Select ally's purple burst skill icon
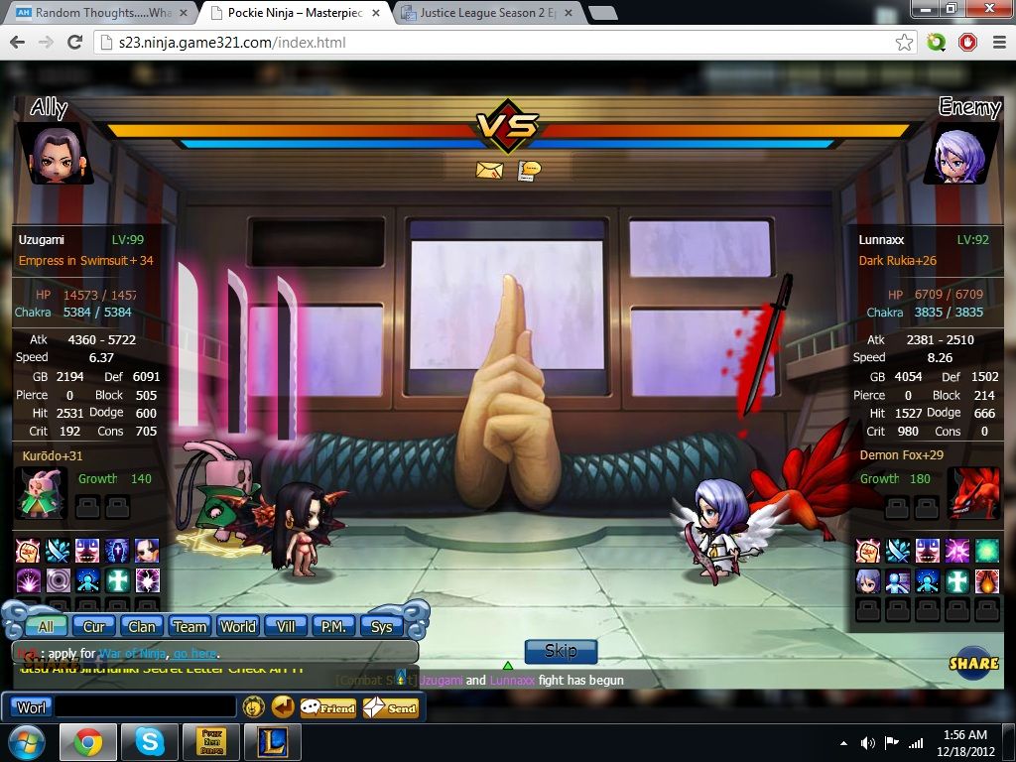 point(27,580)
